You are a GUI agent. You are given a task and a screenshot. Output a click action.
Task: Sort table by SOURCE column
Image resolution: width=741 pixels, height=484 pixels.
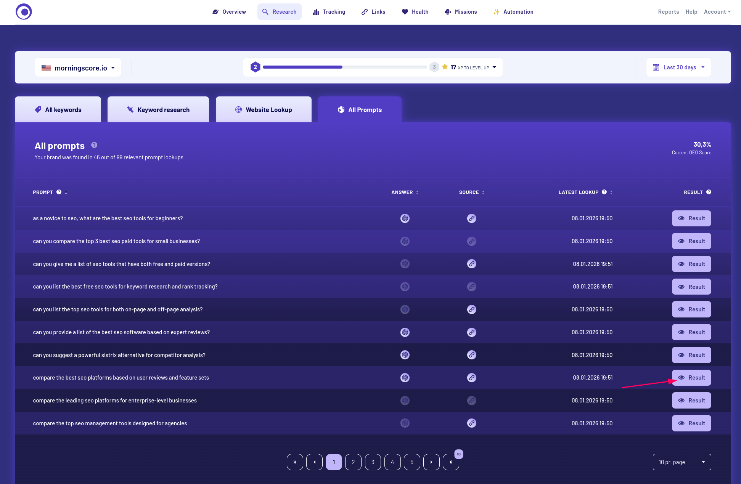(x=483, y=192)
